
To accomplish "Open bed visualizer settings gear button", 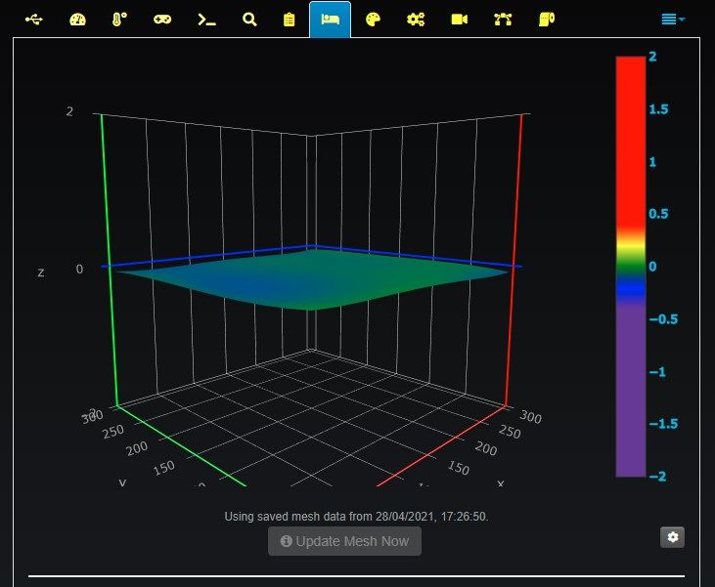I will [x=673, y=537].
